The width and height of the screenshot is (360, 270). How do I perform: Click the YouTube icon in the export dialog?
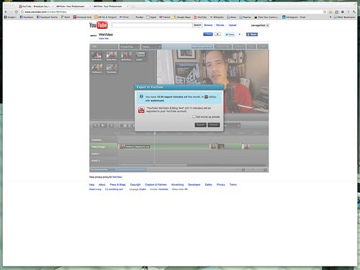[141, 110]
